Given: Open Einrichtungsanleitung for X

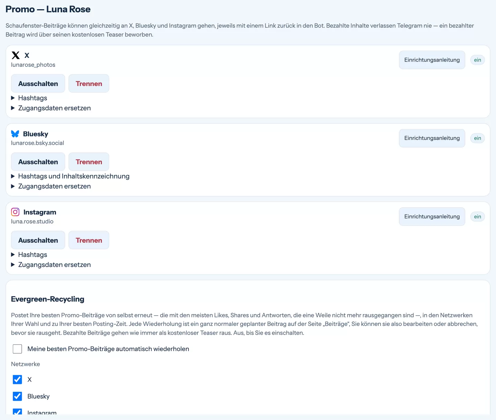Looking at the screenshot, I should (432, 60).
